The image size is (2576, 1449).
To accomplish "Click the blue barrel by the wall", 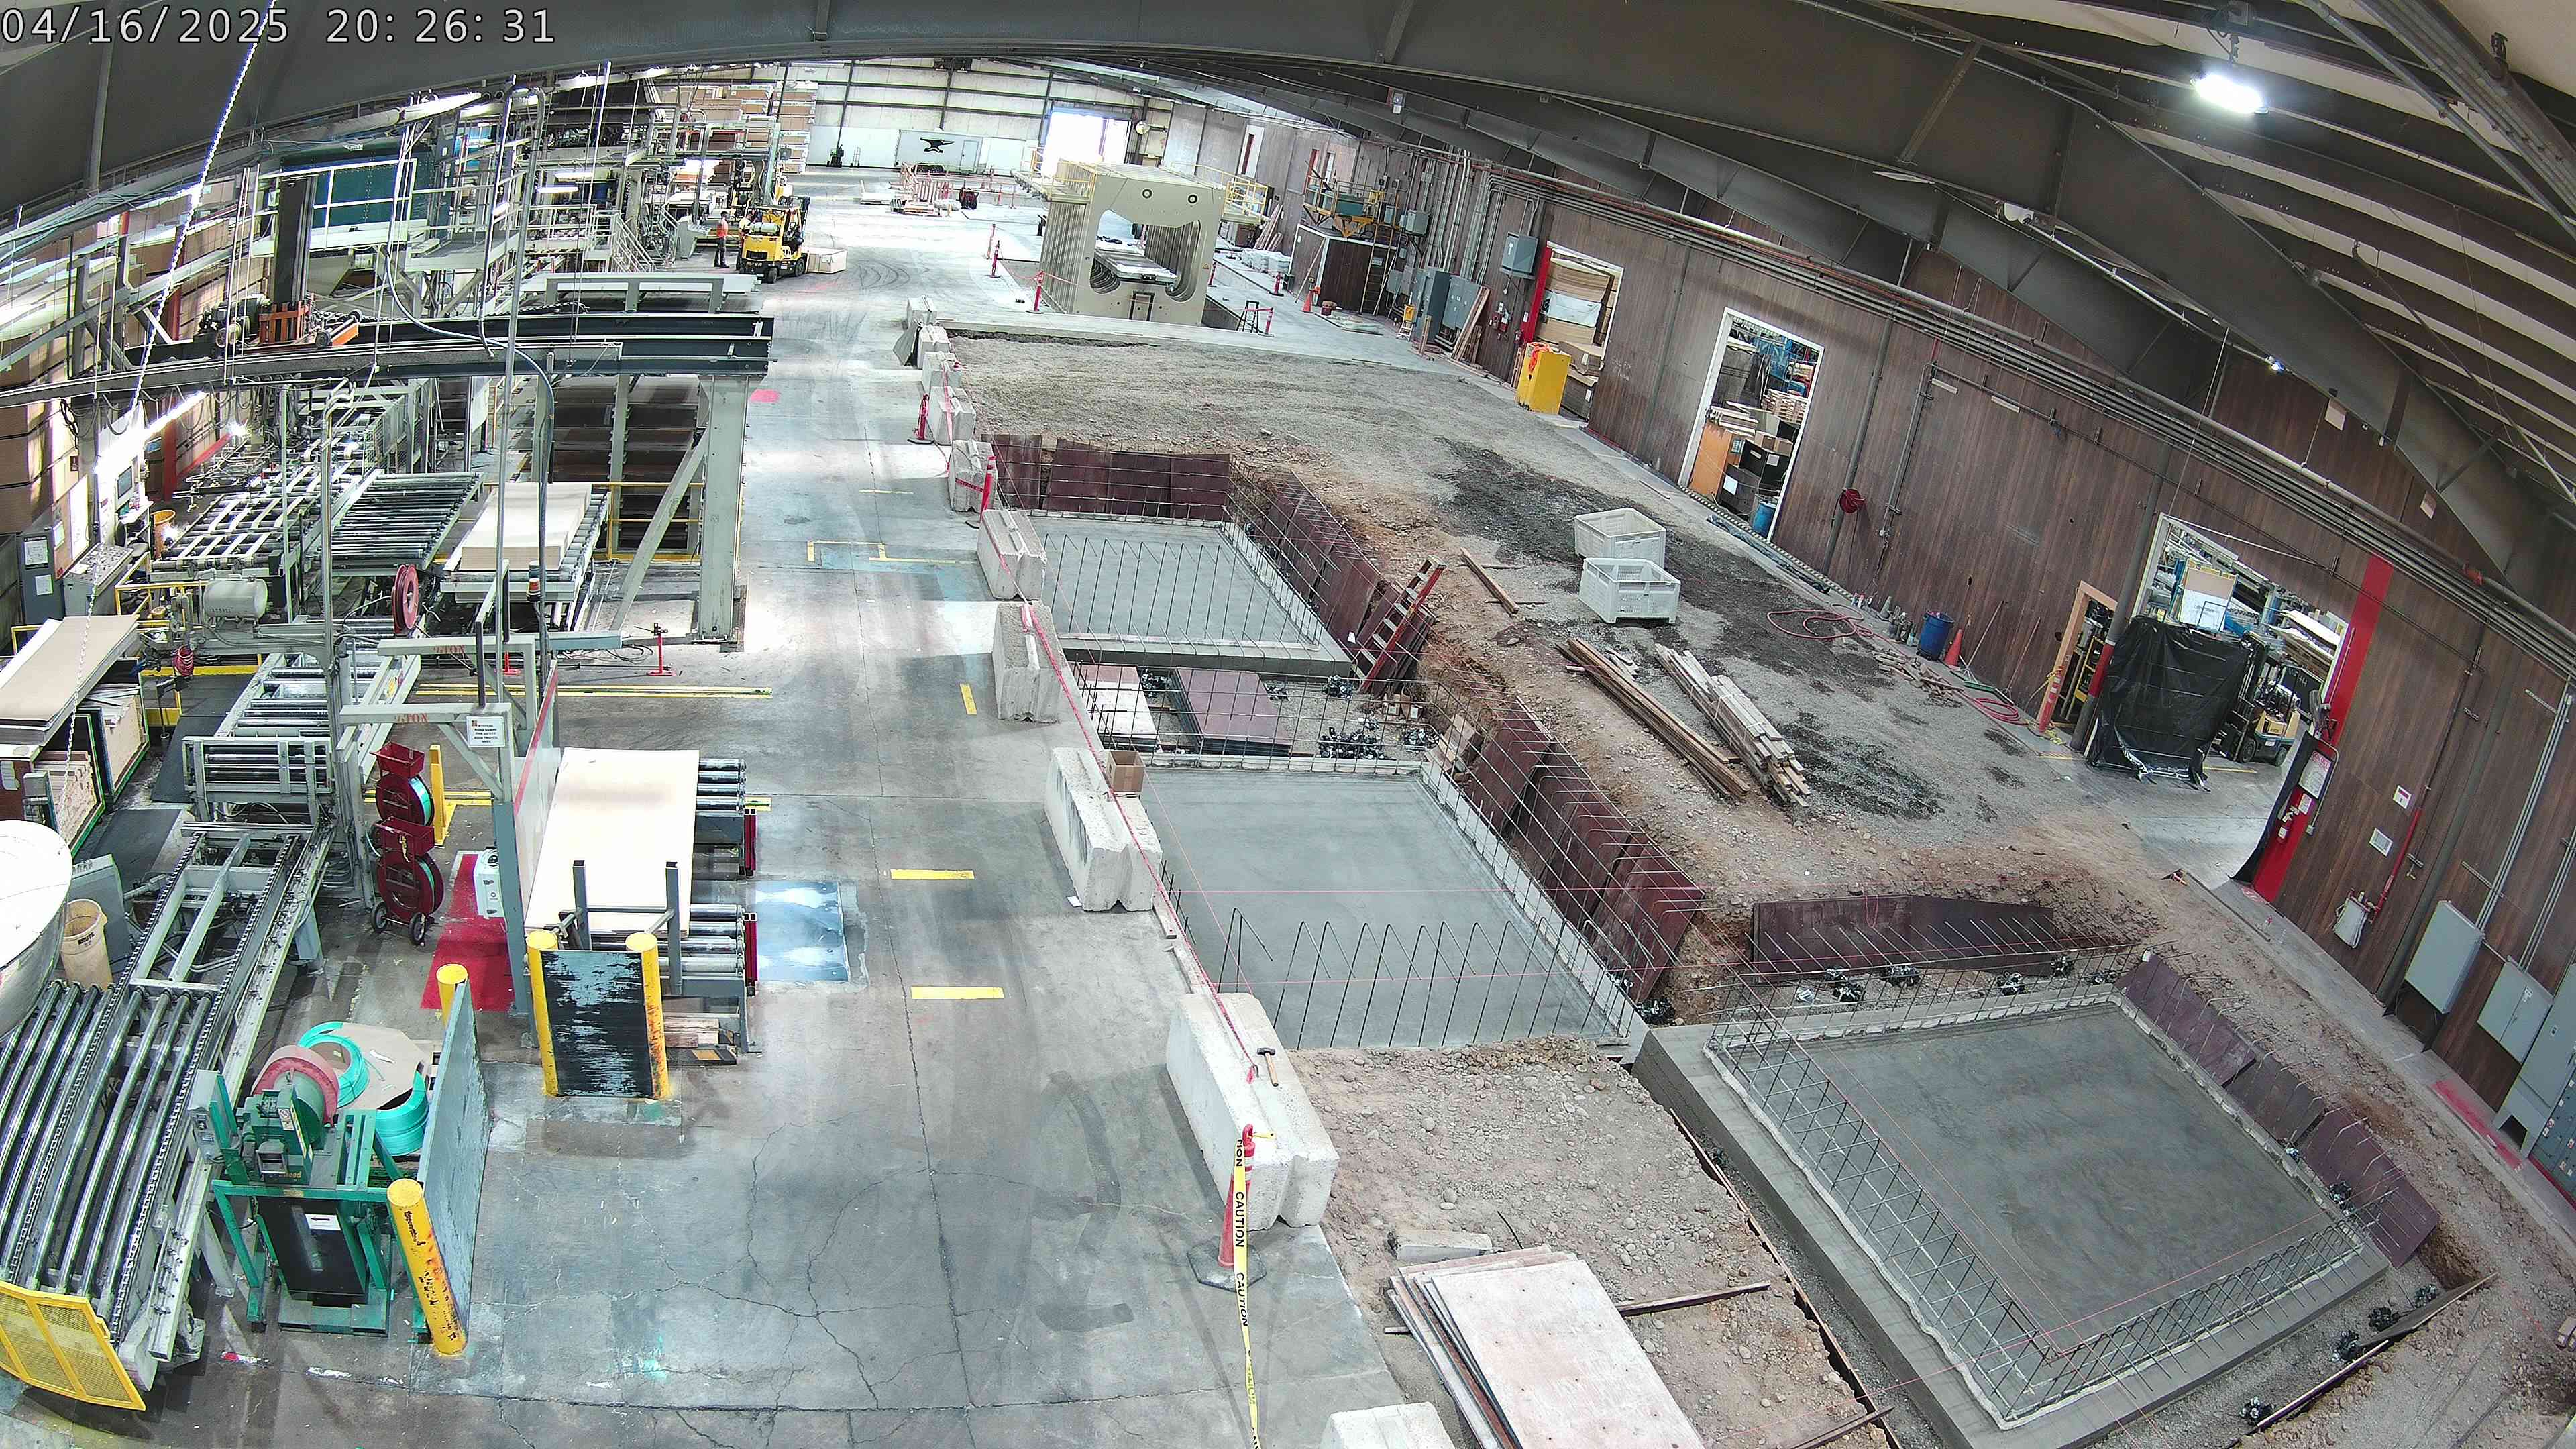I will [x=1935, y=634].
